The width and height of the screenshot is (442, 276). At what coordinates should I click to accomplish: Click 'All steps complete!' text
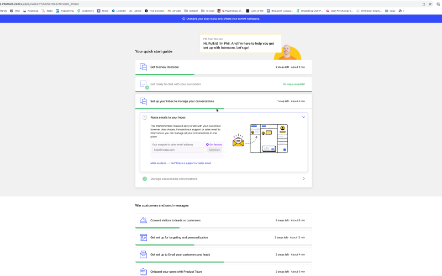click(294, 84)
